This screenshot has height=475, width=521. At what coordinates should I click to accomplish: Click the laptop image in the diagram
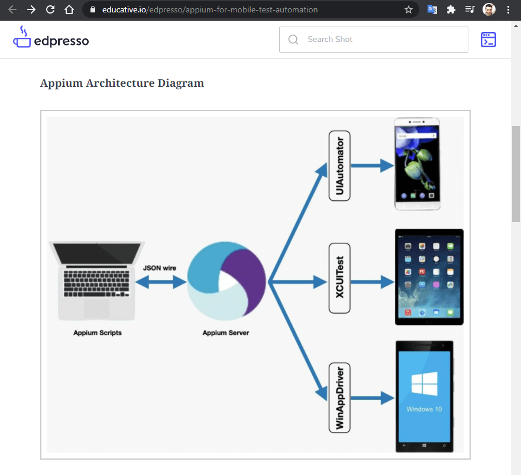[97, 281]
